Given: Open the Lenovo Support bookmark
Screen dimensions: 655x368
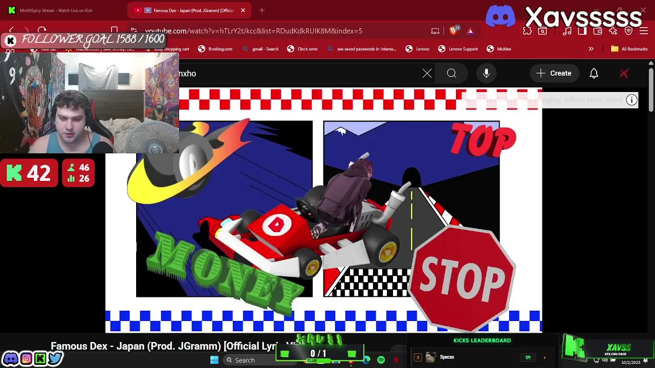Looking at the screenshot, I should point(458,49).
